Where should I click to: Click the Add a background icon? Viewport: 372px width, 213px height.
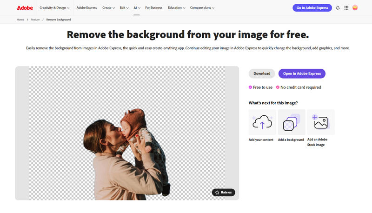tap(292, 122)
